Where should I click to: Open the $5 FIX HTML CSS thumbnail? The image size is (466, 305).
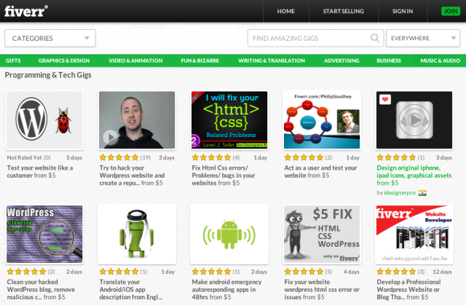(322, 234)
